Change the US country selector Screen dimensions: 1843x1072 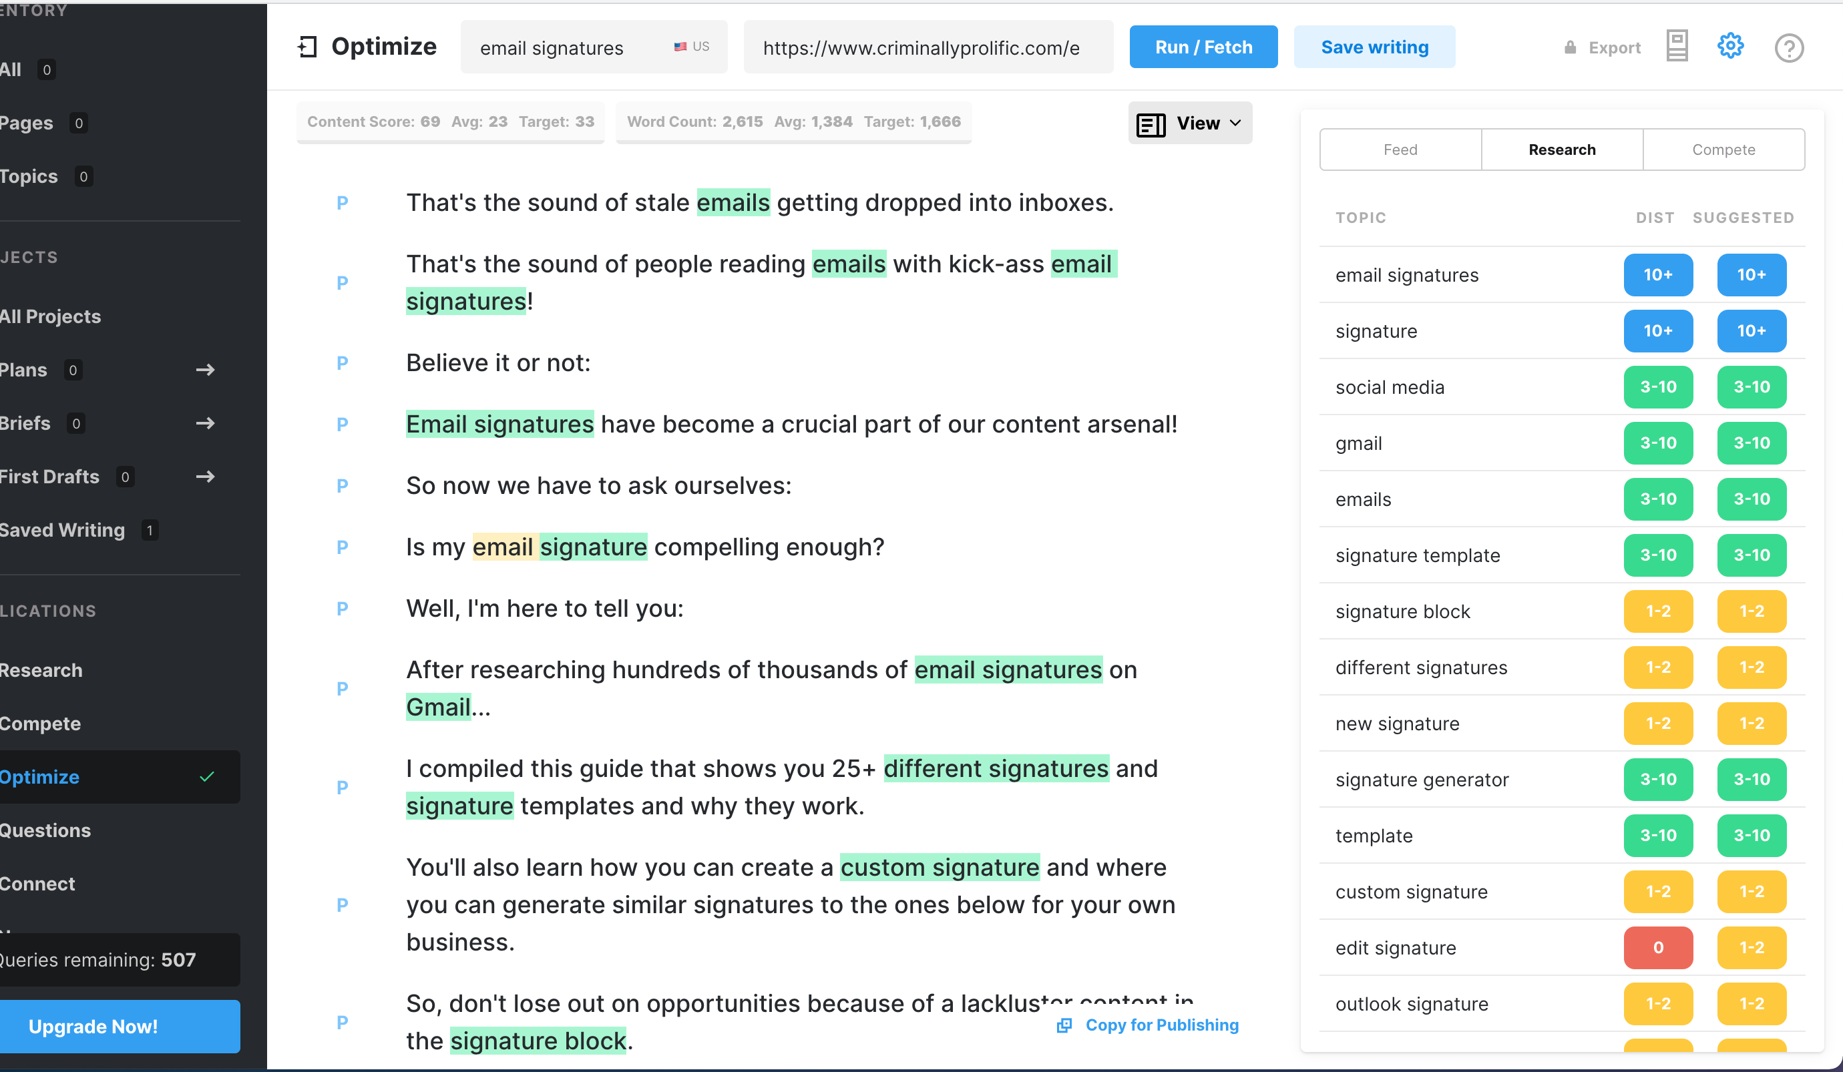click(x=692, y=47)
